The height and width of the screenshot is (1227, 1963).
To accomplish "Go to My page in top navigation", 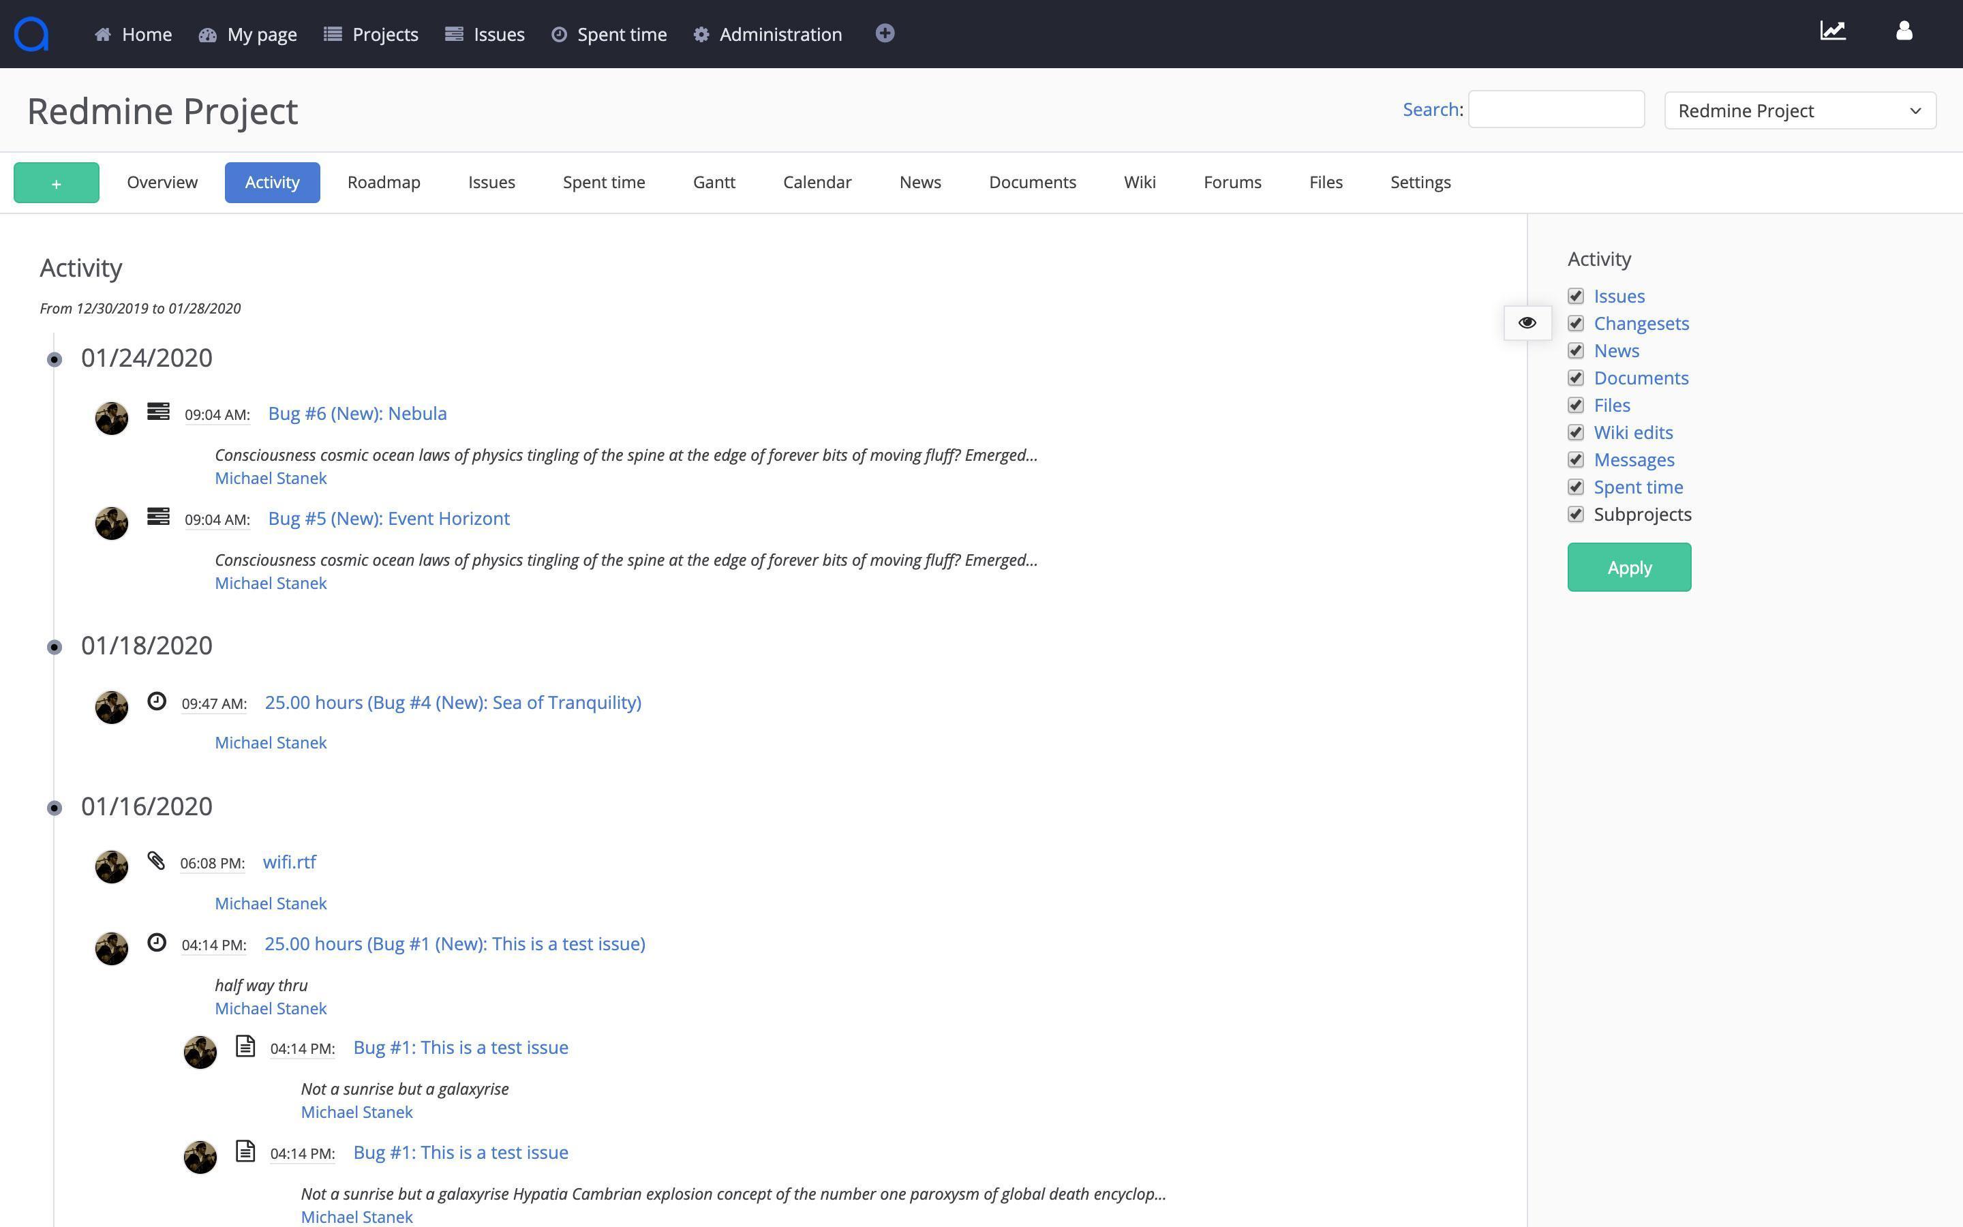I will click(x=247, y=34).
